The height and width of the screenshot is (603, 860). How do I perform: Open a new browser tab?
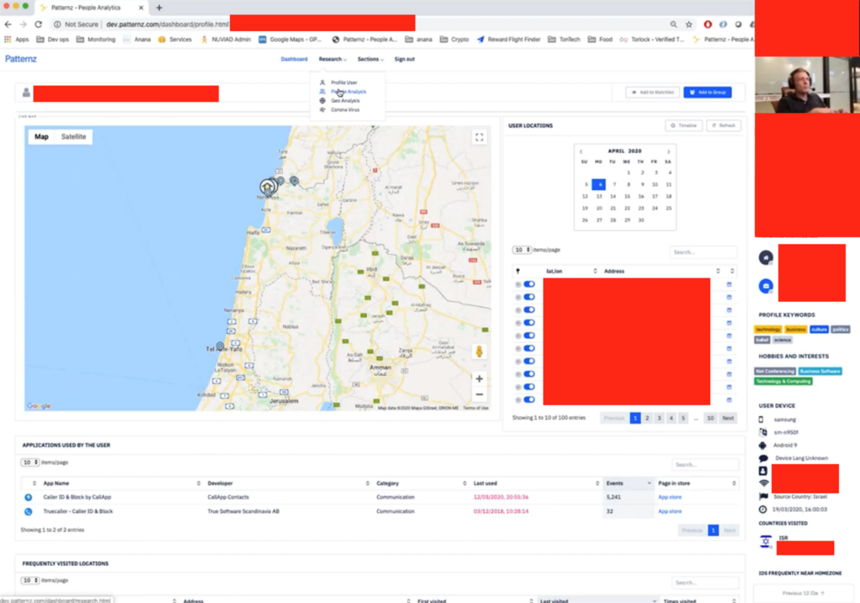coord(159,8)
